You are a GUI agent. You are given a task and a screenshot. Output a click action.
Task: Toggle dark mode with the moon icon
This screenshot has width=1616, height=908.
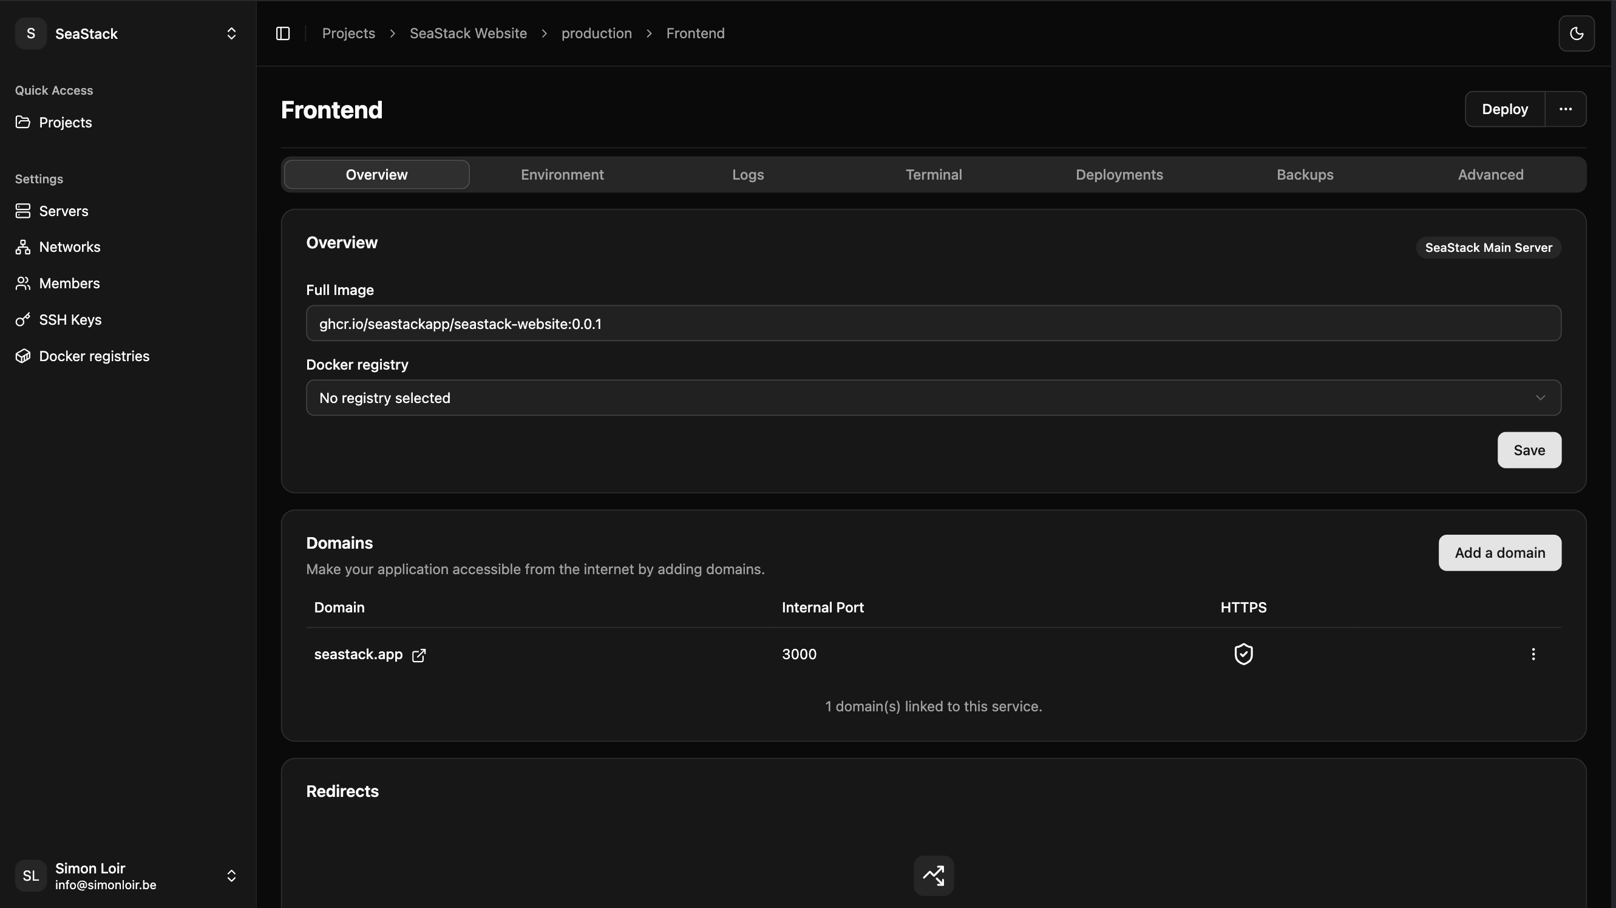pos(1577,33)
